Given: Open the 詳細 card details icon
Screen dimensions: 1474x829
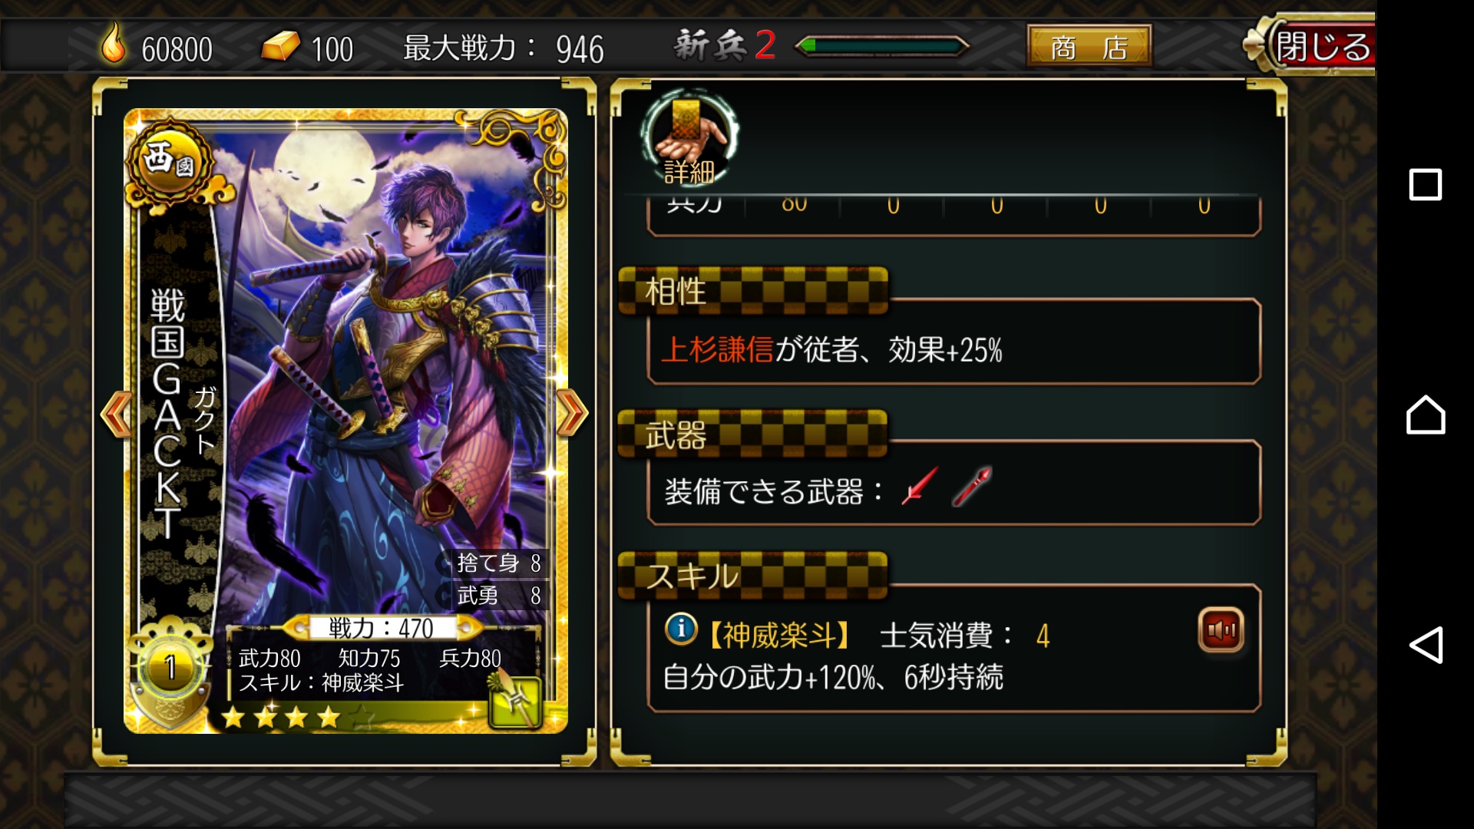Looking at the screenshot, I should (x=689, y=140).
